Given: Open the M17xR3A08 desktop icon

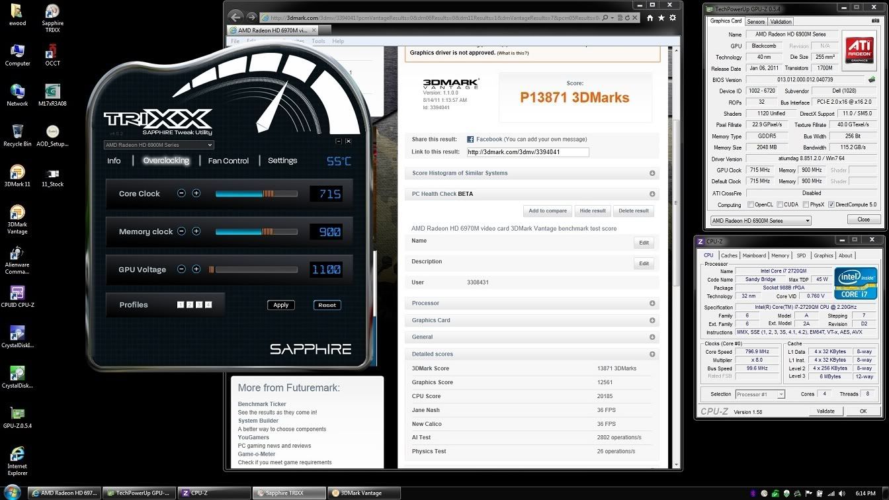Looking at the screenshot, I should (x=52, y=96).
